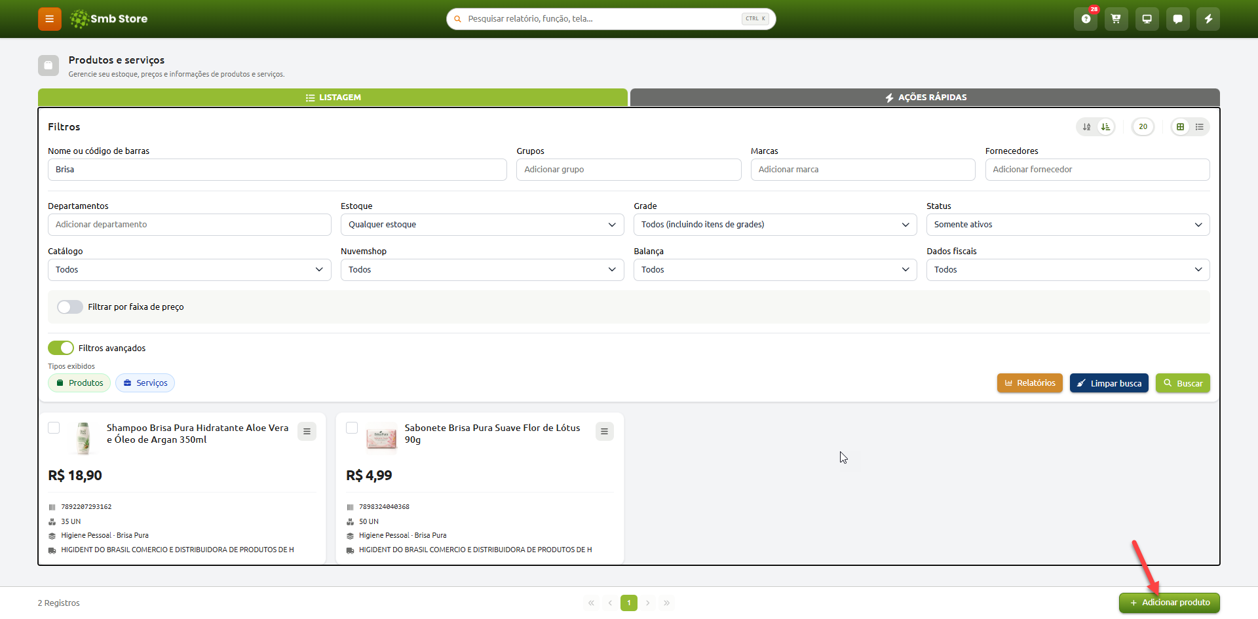Image resolution: width=1258 pixels, height=619 pixels.
Task: Open the shopping cart icon in header
Action: pyautogui.click(x=1116, y=19)
